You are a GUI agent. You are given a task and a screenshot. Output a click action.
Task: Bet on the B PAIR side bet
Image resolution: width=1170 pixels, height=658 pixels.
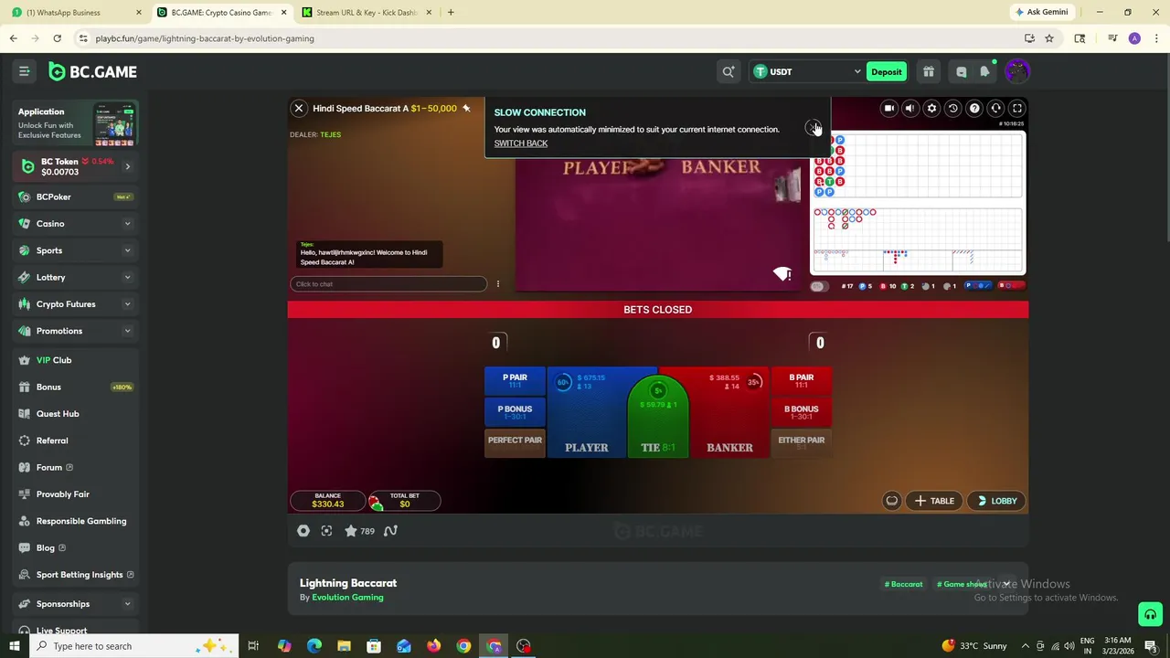(x=801, y=380)
